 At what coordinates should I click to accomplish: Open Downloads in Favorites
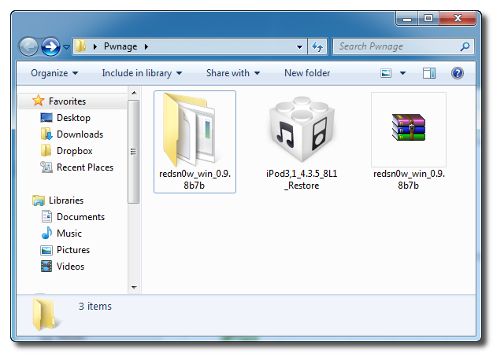[x=80, y=134]
